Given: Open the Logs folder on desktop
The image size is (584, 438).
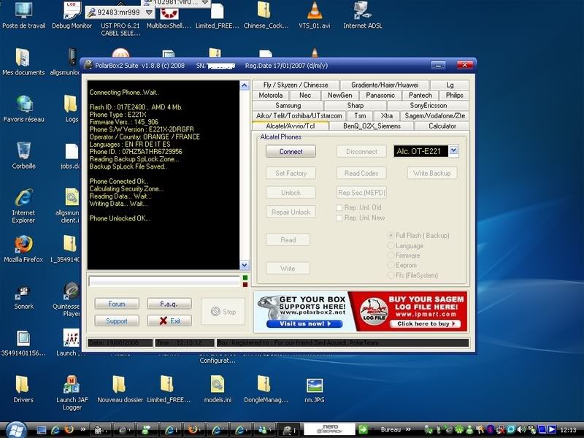Looking at the screenshot, I should click(x=72, y=109).
